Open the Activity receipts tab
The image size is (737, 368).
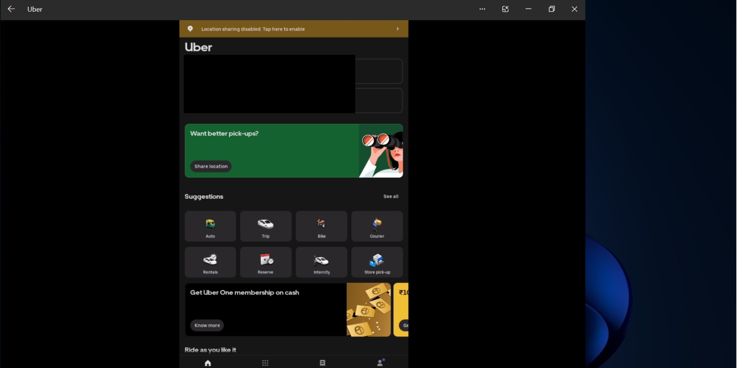point(322,363)
